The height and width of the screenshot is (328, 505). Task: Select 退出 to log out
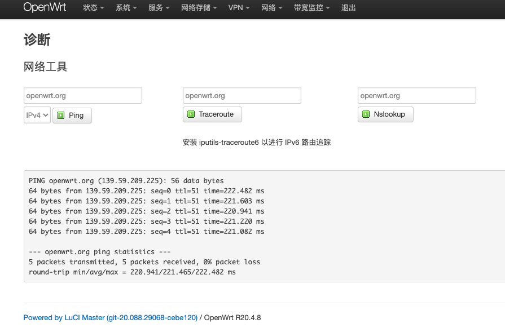tap(348, 8)
